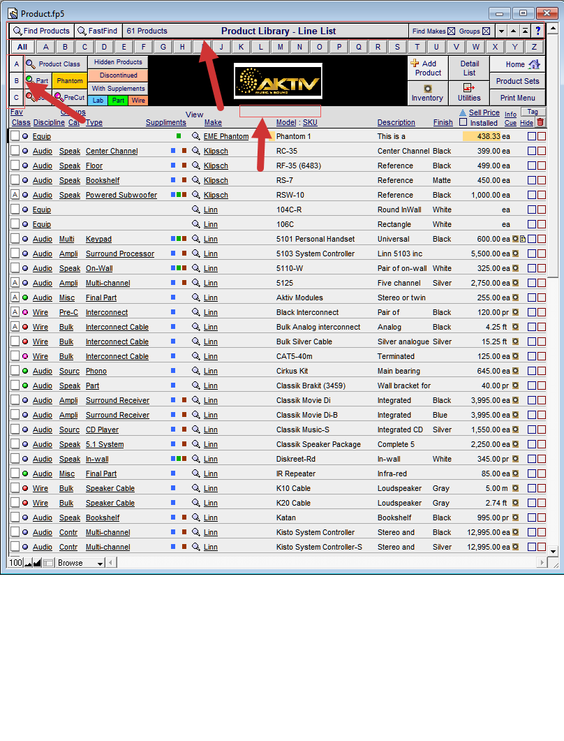Screen dimensions: 564x741
Task: Click the red class dot in Bulk Silver Cable row
Action: click(25, 342)
